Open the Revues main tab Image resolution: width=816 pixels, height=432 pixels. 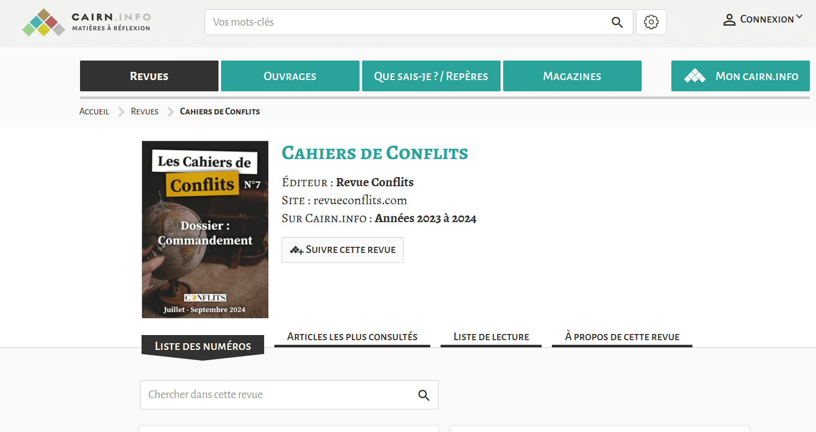coord(149,76)
